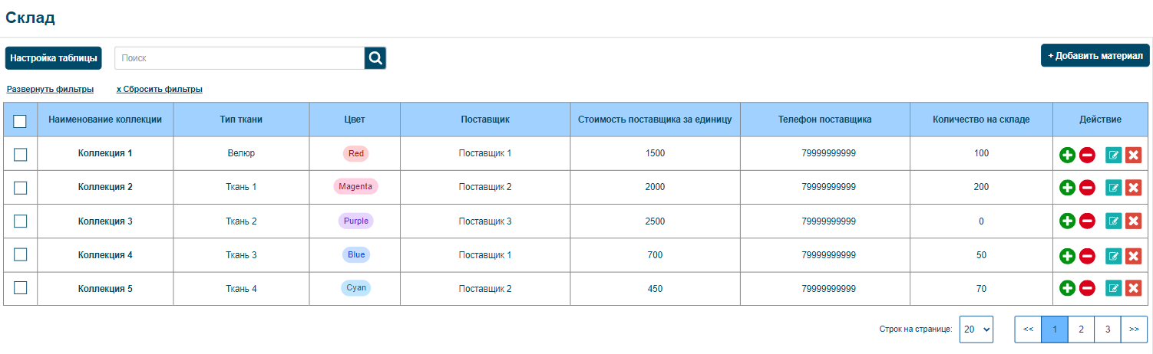Screen dimensions: 1153x354
Task: Expand filters via Развернуть фильтры
Action: point(50,90)
